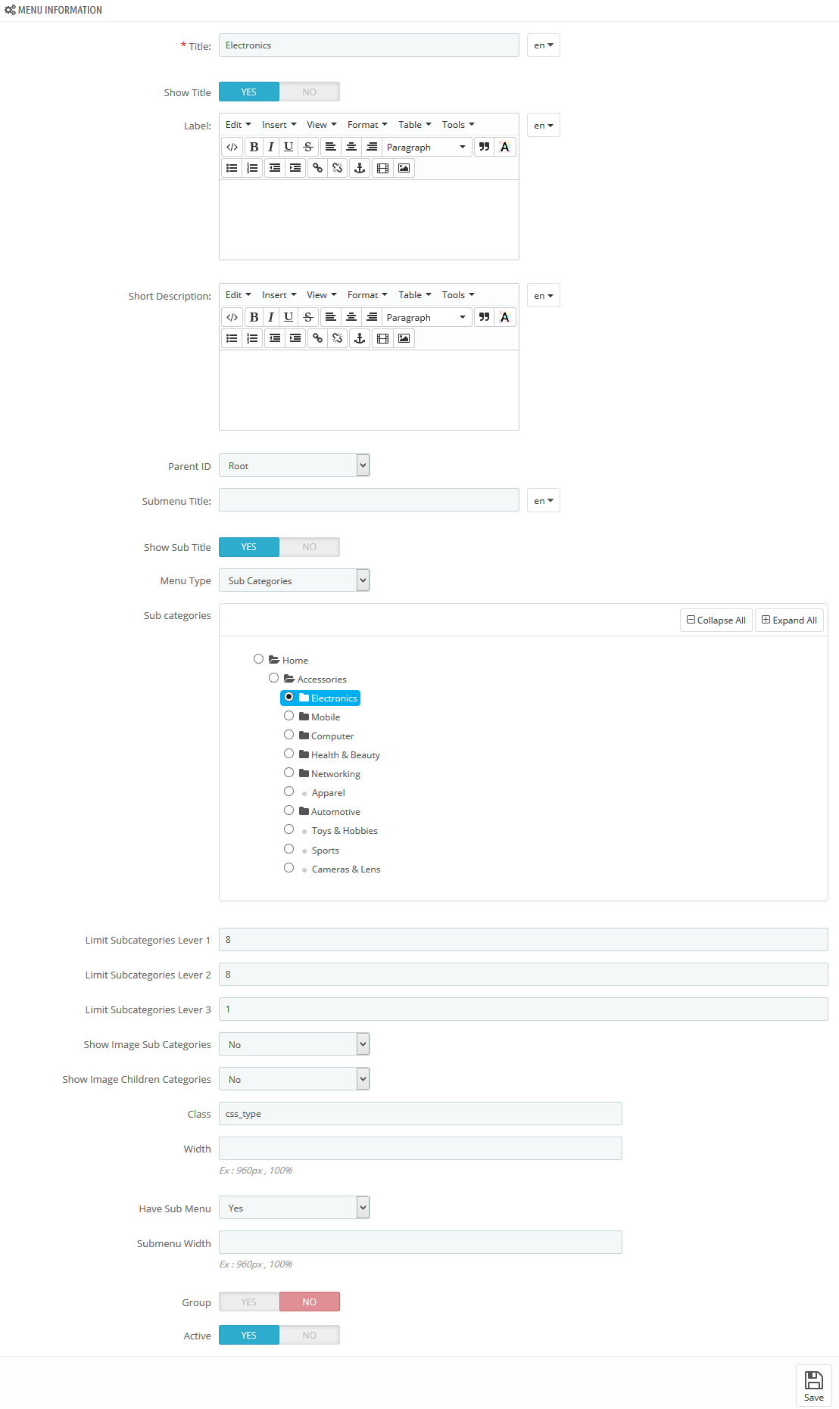Click Bold icon in Label editor
The width and height of the screenshot is (839, 1409).
(254, 147)
